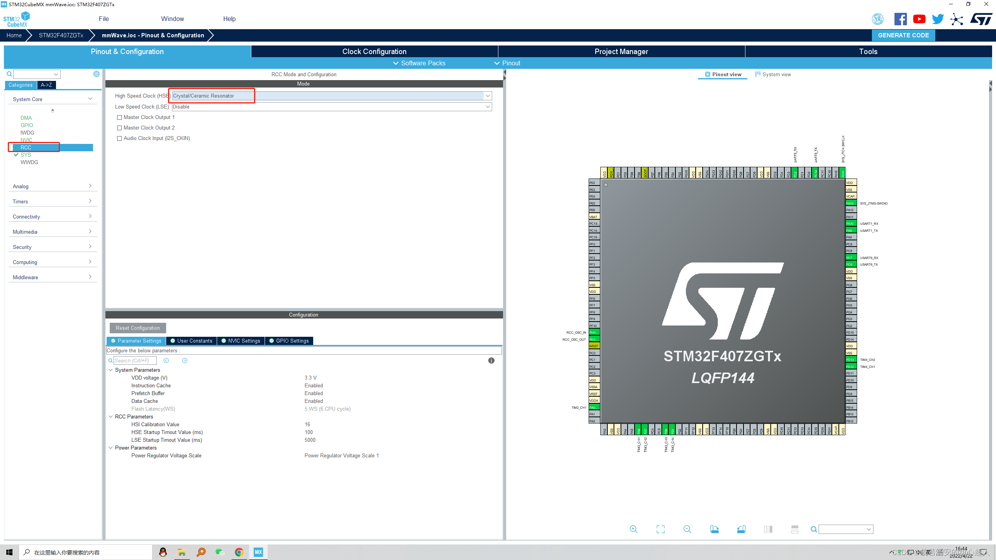Go to Home breadcrumb

tap(14, 35)
